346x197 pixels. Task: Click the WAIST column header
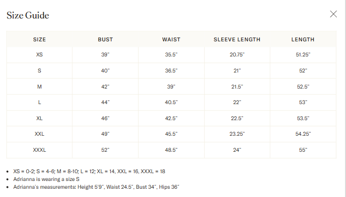click(171, 39)
